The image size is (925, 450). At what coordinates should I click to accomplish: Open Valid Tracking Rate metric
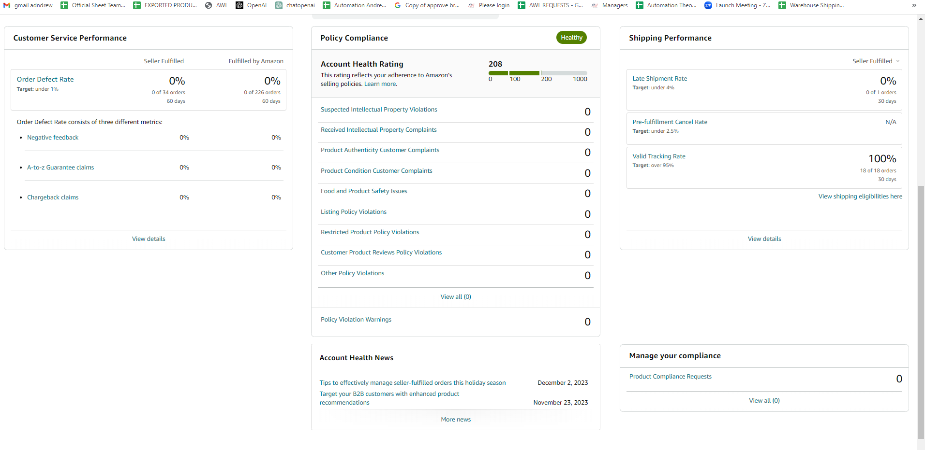tap(659, 156)
